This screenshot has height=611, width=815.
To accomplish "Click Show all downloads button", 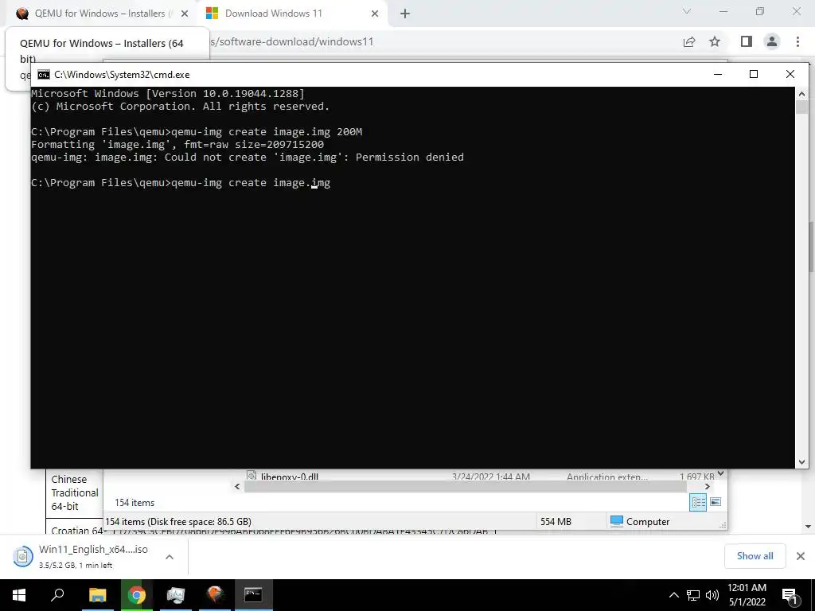I will coord(755,556).
